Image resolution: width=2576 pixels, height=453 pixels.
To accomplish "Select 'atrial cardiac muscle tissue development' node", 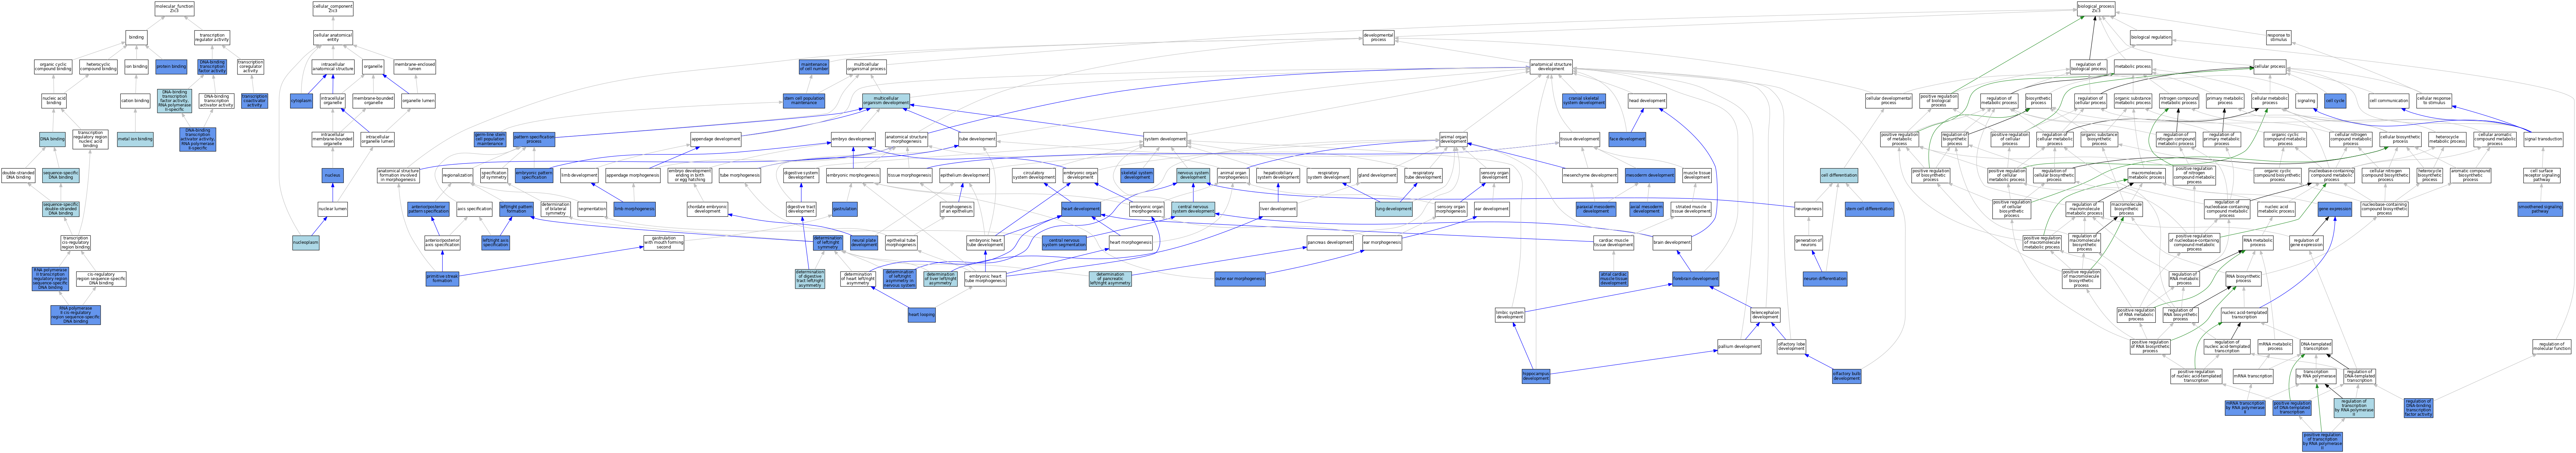I will (1613, 279).
